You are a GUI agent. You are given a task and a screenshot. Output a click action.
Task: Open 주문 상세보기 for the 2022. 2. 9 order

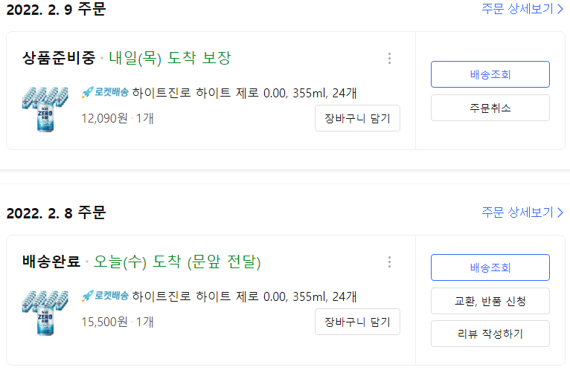click(x=522, y=9)
